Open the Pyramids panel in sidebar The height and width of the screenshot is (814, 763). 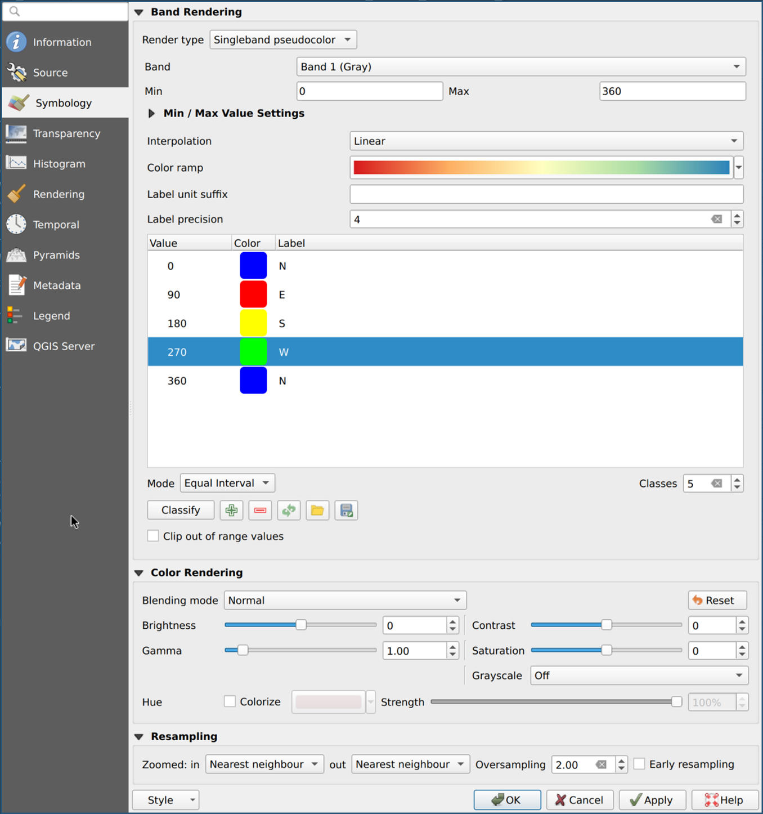(56, 255)
